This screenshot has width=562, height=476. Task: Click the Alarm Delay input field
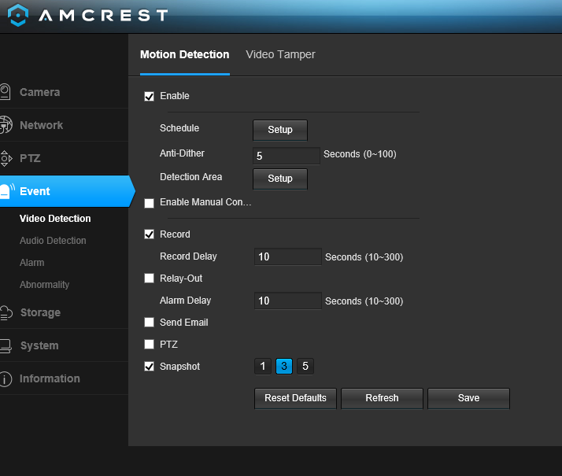[x=288, y=301]
